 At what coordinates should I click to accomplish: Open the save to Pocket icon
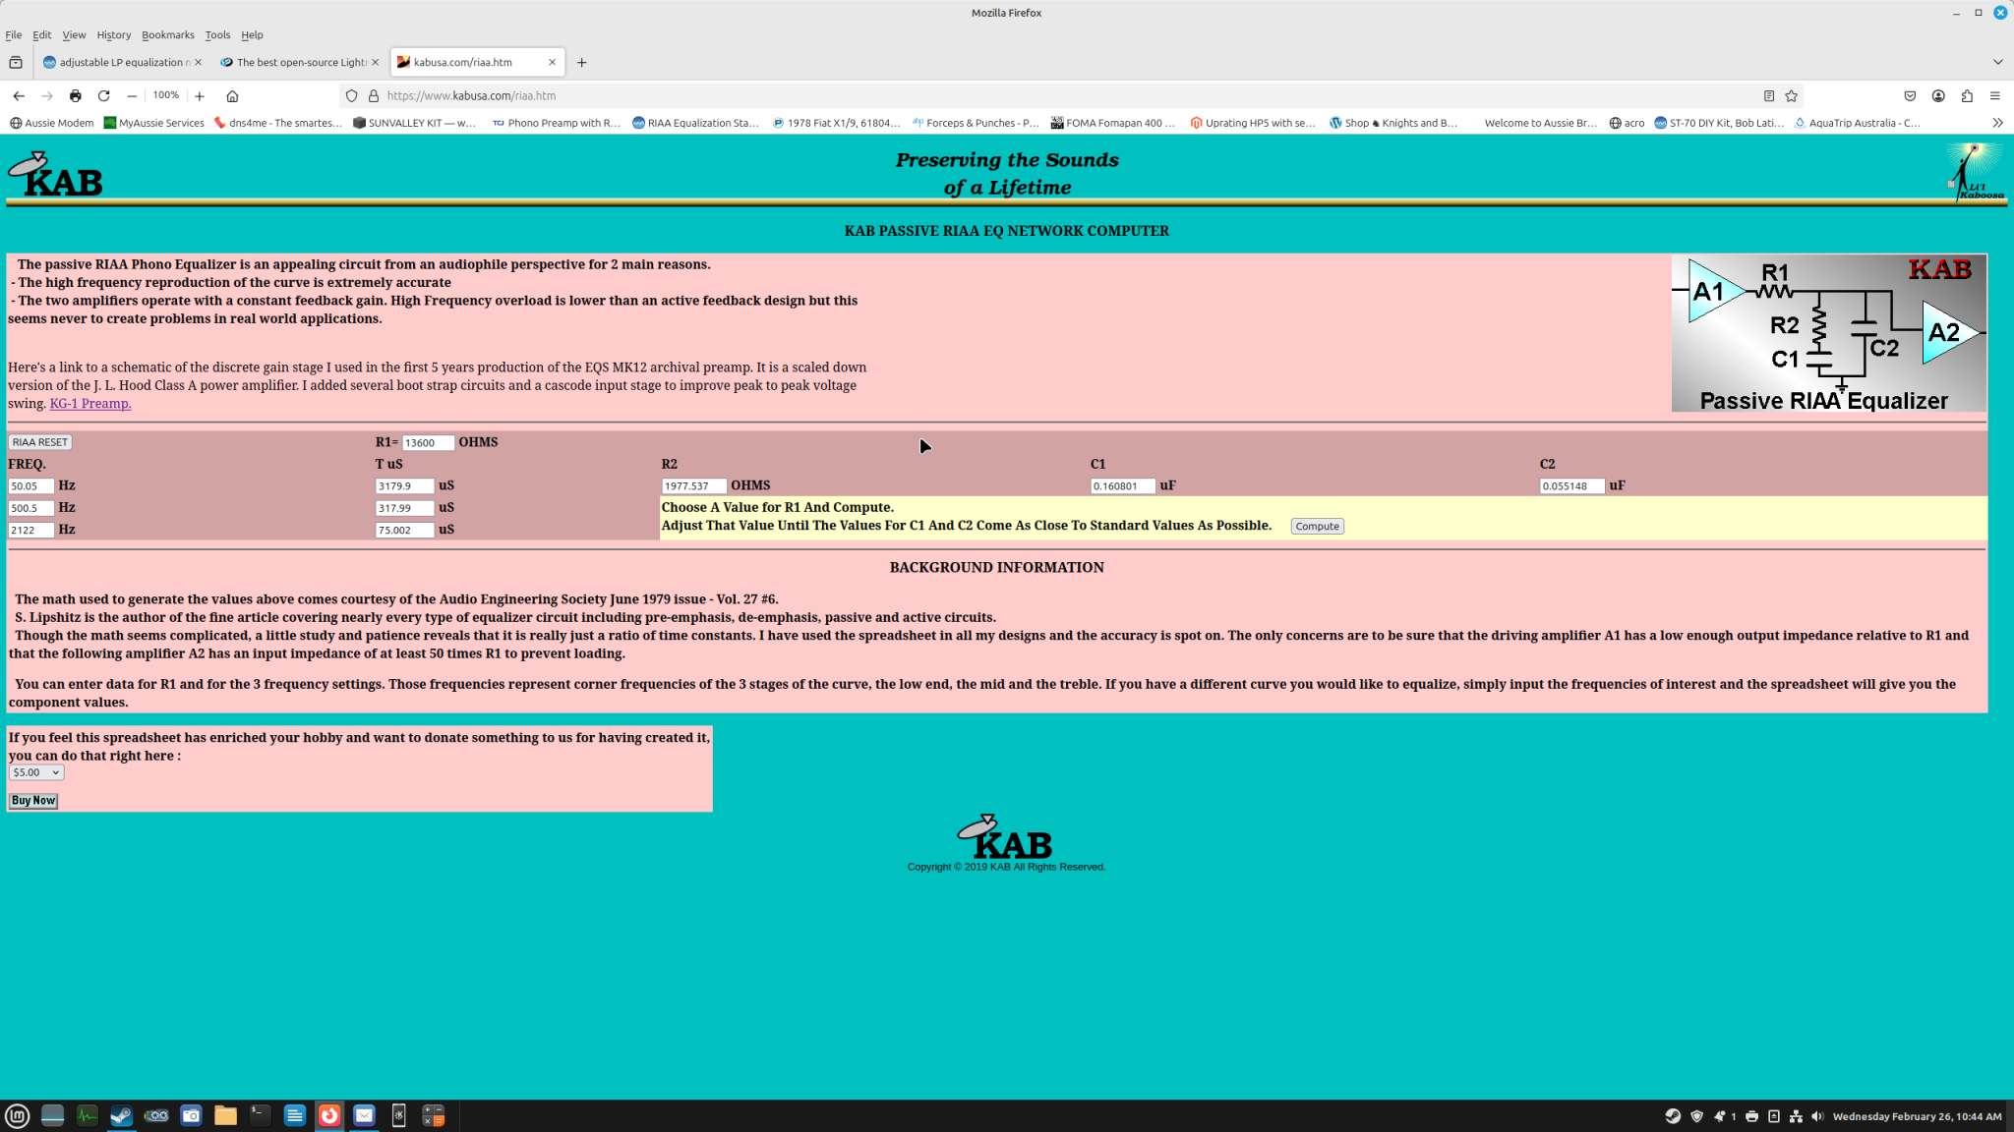[1910, 95]
